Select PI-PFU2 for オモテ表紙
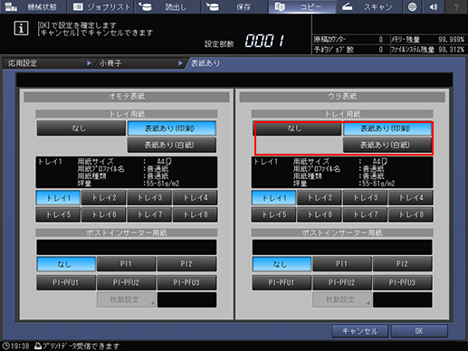 click(127, 282)
